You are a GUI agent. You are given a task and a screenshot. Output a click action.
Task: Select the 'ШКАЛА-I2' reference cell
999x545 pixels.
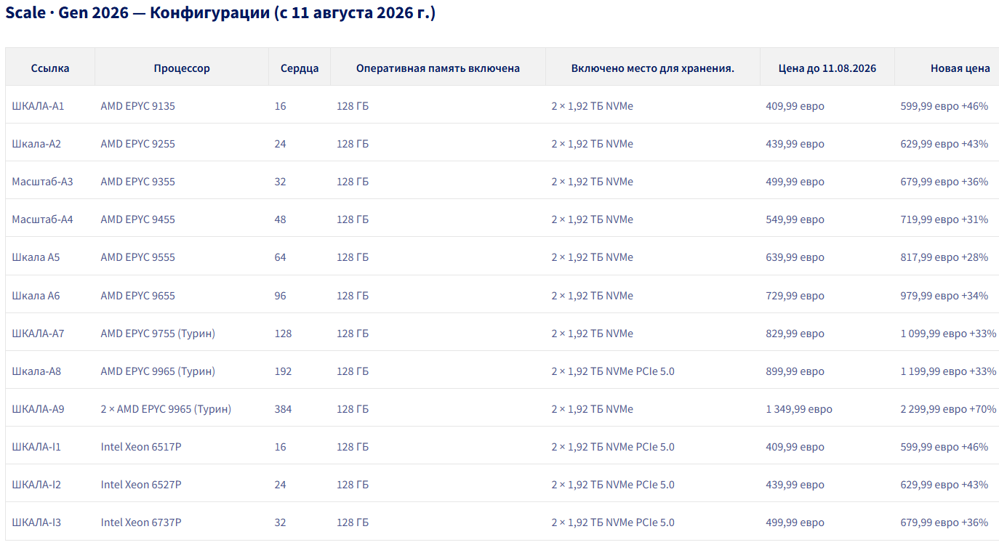pyautogui.click(x=36, y=485)
